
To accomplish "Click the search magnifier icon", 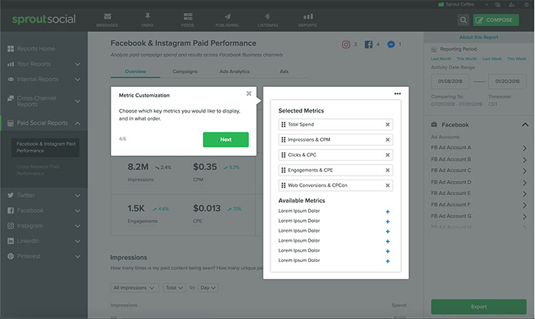I will pyautogui.click(x=463, y=20).
